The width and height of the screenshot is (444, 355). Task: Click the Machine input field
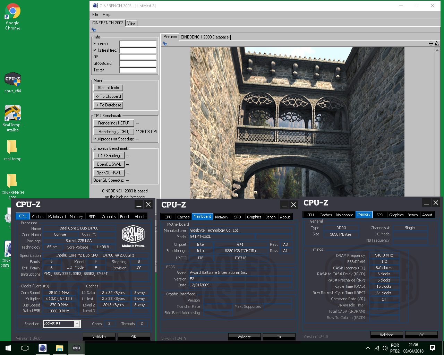pyautogui.click(x=138, y=44)
